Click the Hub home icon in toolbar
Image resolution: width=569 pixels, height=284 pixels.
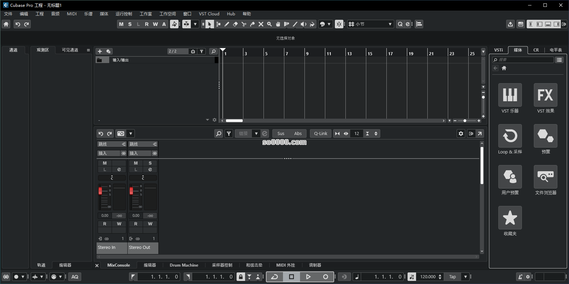tap(6, 24)
